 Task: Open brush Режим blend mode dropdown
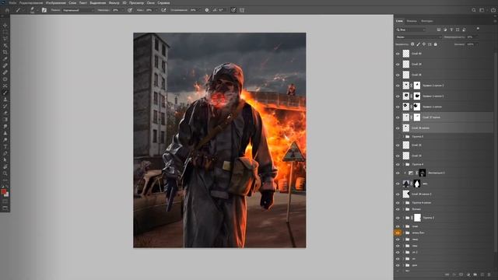point(78,10)
